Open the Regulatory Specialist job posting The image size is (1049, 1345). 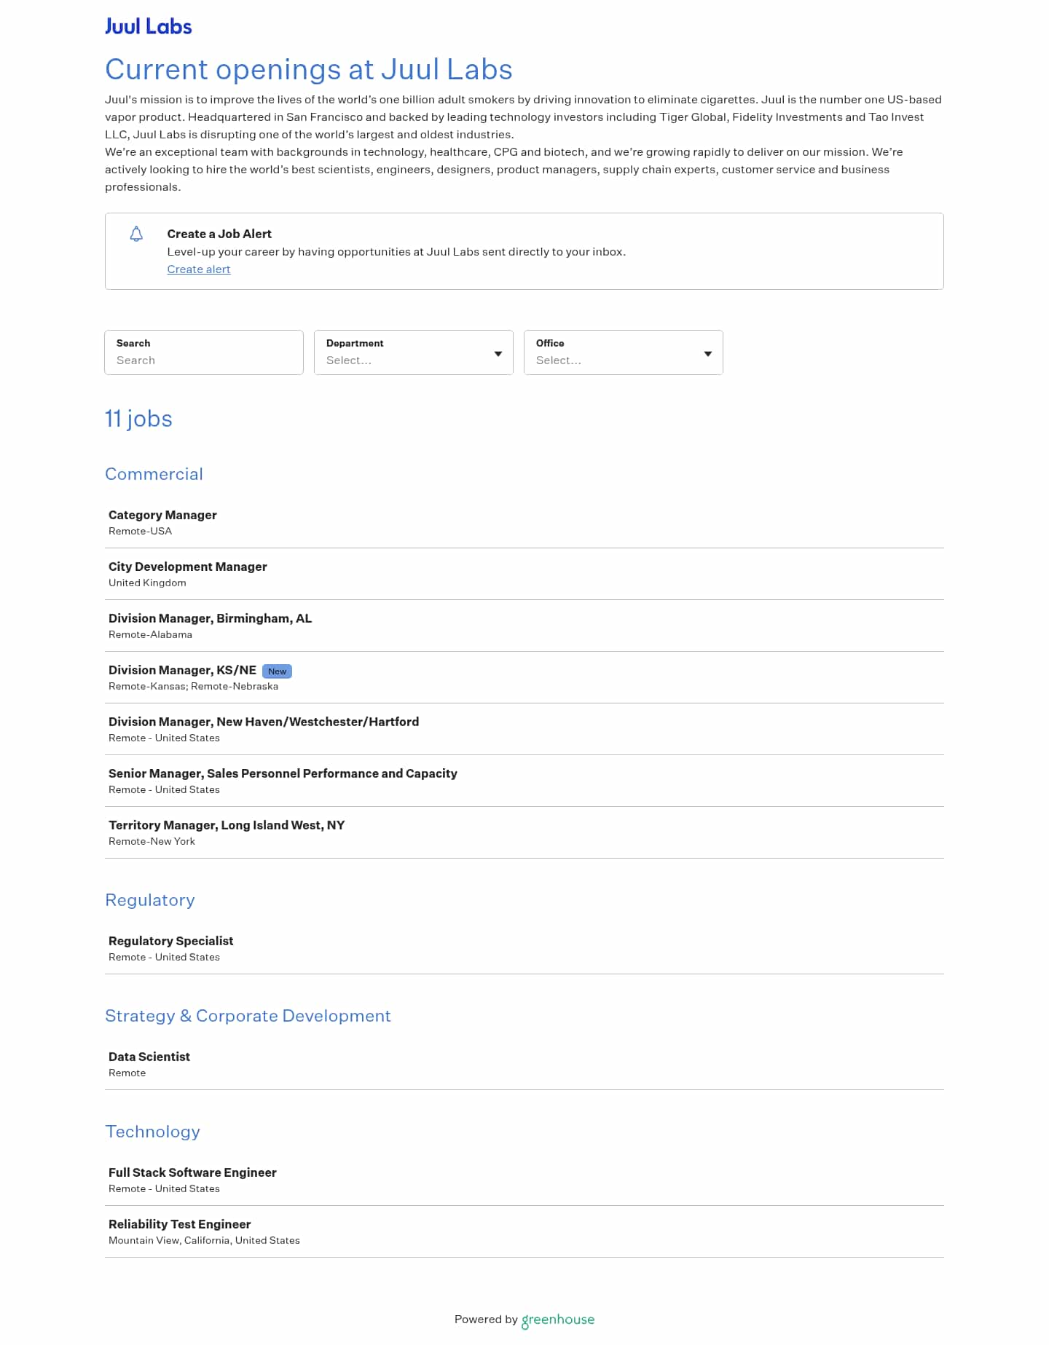170,941
